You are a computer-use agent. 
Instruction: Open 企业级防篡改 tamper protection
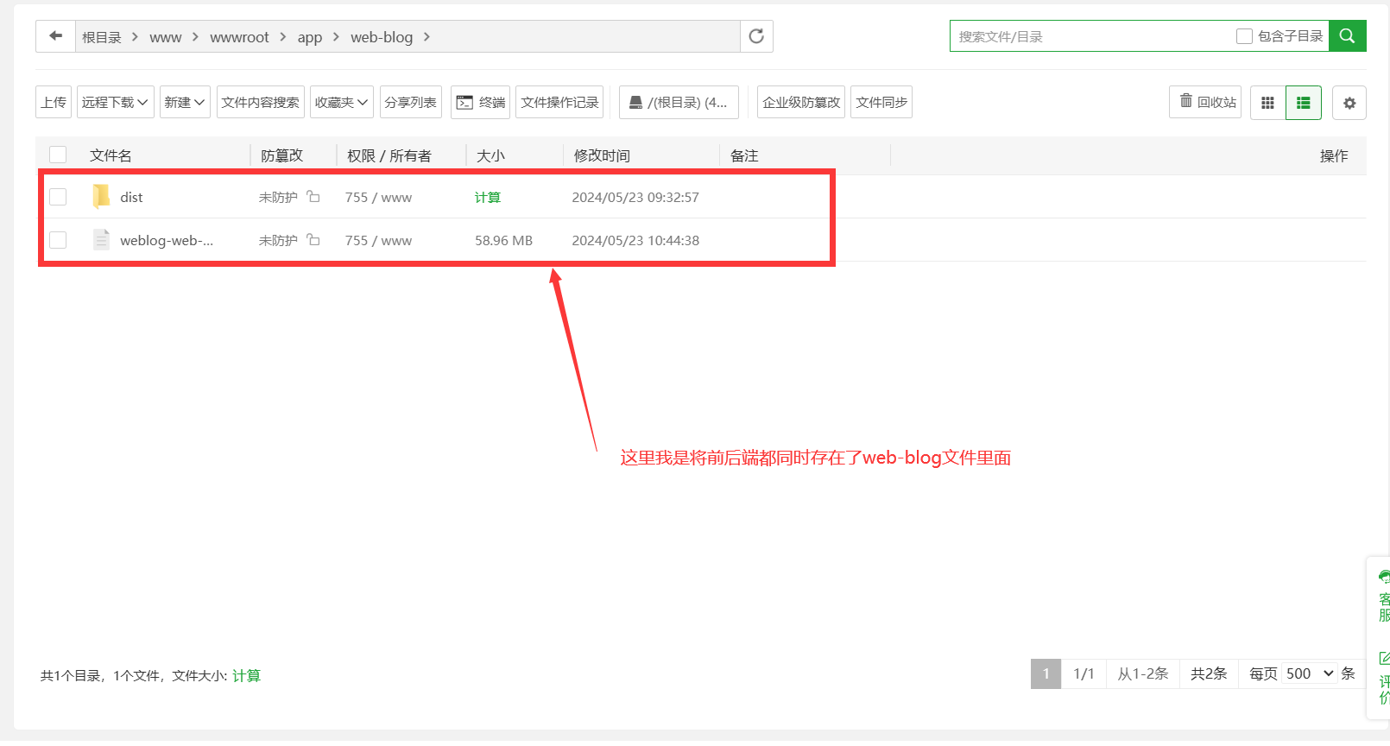coord(801,102)
